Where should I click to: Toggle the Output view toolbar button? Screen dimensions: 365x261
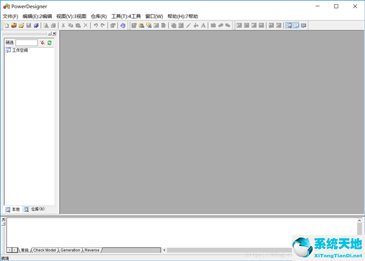point(296,25)
